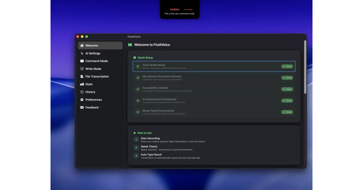Click the Feedback envelope icon
This screenshot has height=190, width=363.
pos(82,107)
